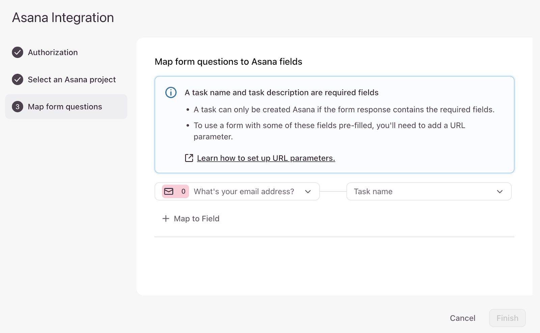Click the question number 0 badge

coord(183,191)
